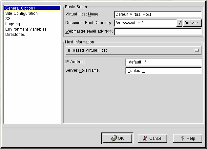The height and width of the screenshot is (149, 207).
Task: Click the Webmaster email address field
Action: point(157,32)
